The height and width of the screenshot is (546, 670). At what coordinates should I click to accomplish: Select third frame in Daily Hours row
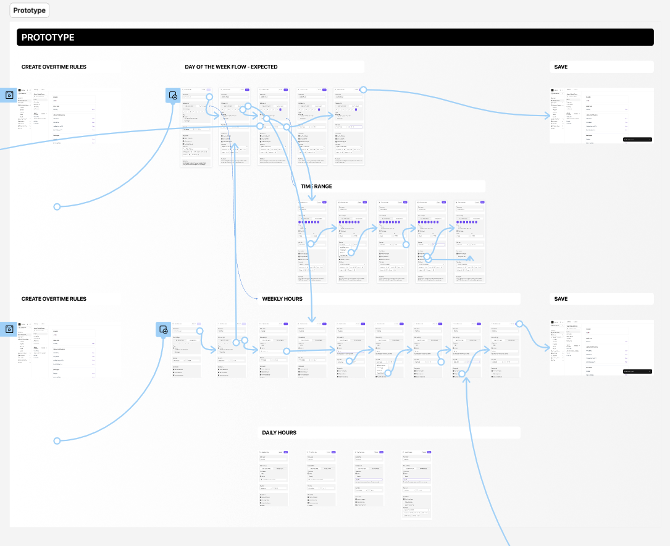(x=369, y=479)
